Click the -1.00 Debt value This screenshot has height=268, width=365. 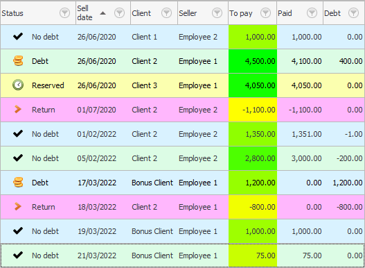pos(353,134)
